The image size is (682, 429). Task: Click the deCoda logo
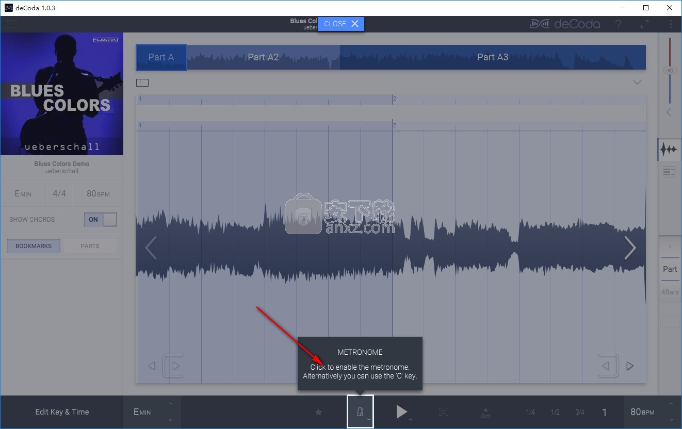coord(565,24)
